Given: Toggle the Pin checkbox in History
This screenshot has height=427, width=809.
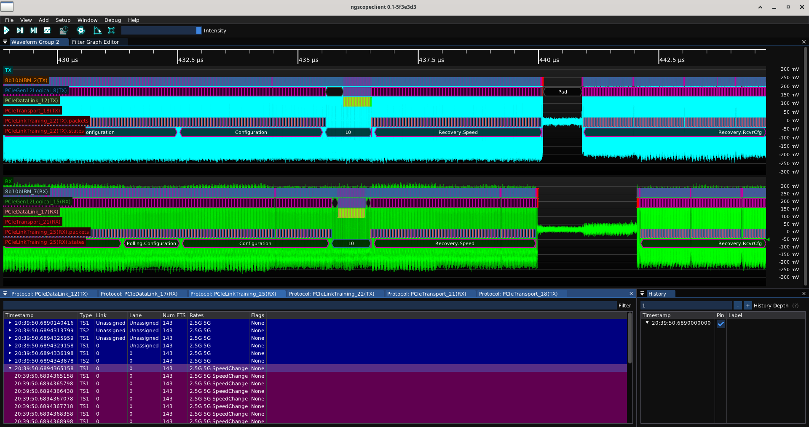Looking at the screenshot, I should pyautogui.click(x=721, y=324).
